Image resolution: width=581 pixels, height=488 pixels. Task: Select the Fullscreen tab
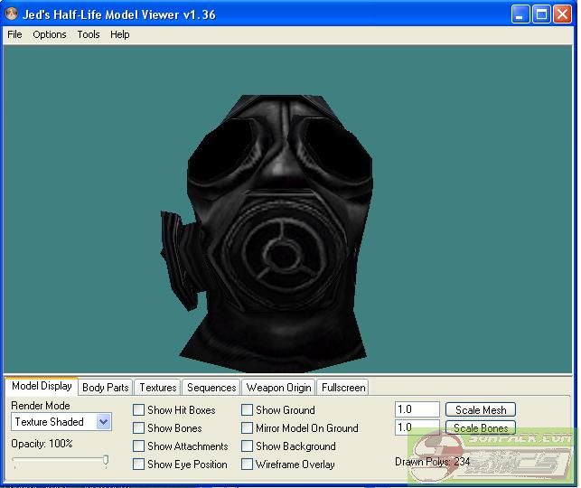click(x=343, y=388)
